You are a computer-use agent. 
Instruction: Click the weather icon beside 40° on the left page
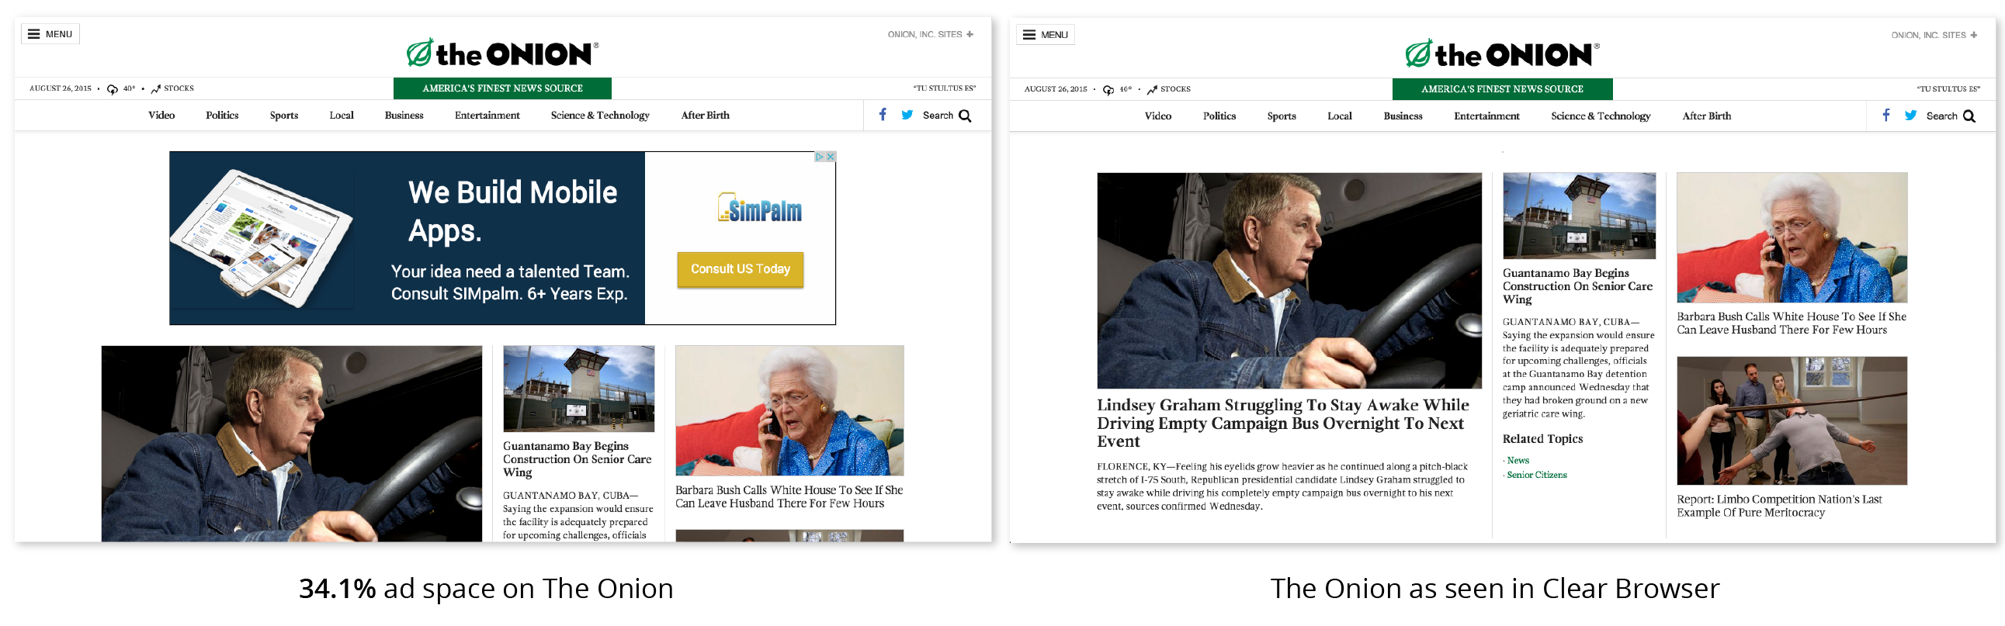coord(112,89)
